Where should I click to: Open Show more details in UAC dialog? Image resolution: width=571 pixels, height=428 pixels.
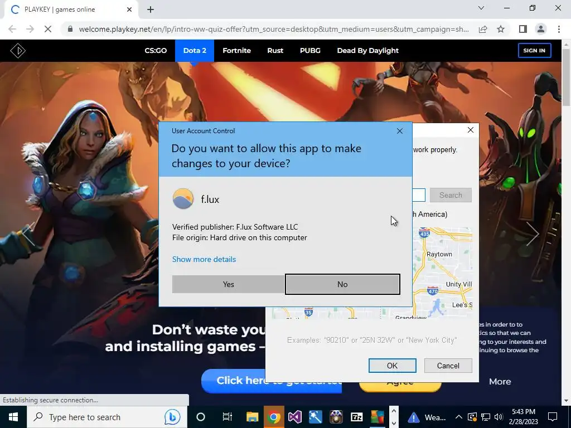point(204,259)
